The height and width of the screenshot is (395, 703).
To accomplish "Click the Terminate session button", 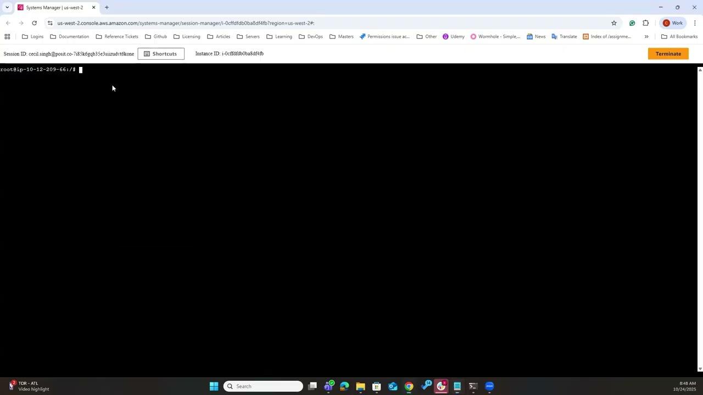I will click(x=668, y=53).
